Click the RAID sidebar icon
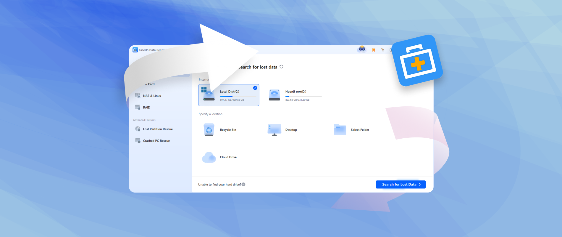Screen dimensions: 562x237 138,107
